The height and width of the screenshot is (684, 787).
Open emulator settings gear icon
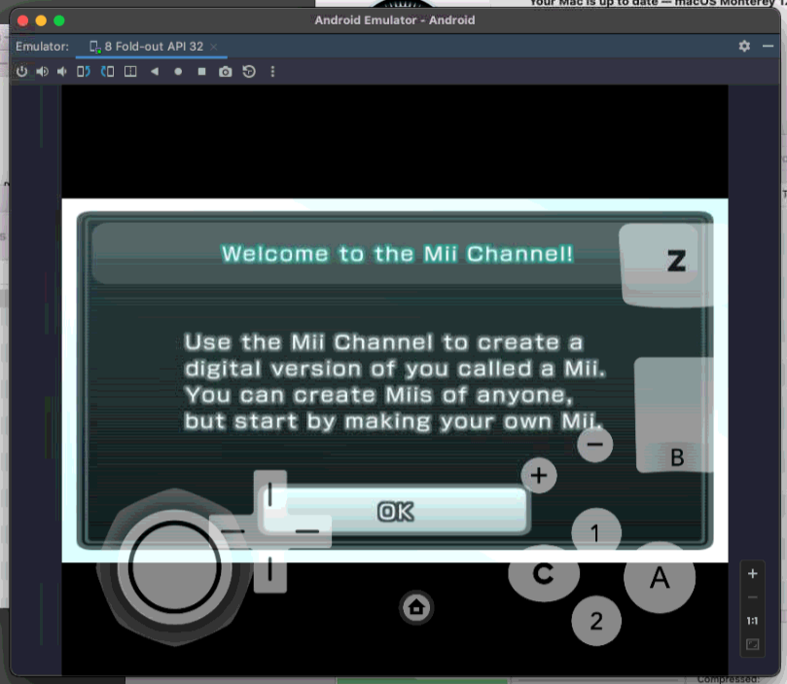pyautogui.click(x=744, y=46)
